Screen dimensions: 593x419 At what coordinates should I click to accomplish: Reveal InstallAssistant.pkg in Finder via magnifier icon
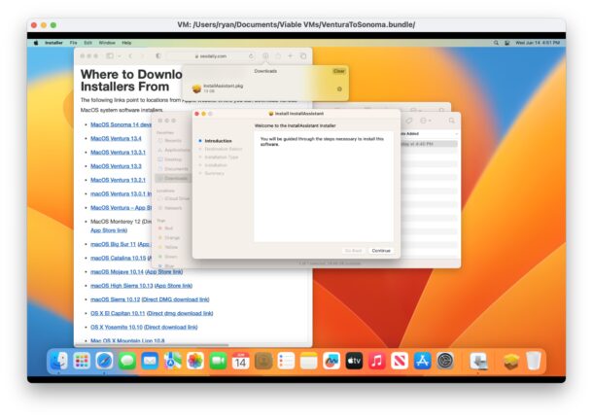339,89
